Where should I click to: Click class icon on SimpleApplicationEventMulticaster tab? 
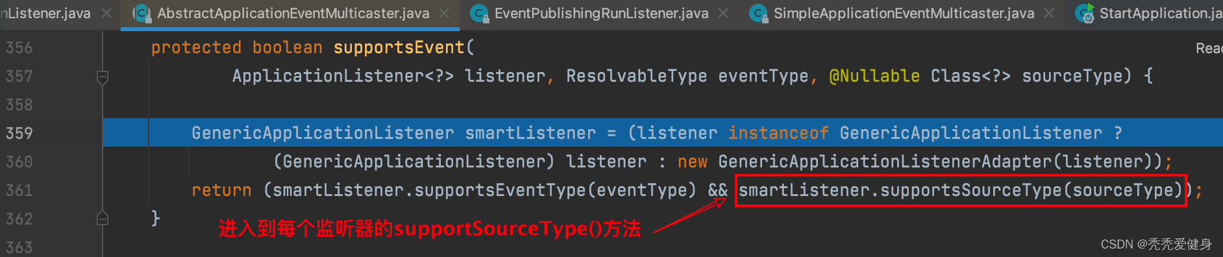[758, 13]
